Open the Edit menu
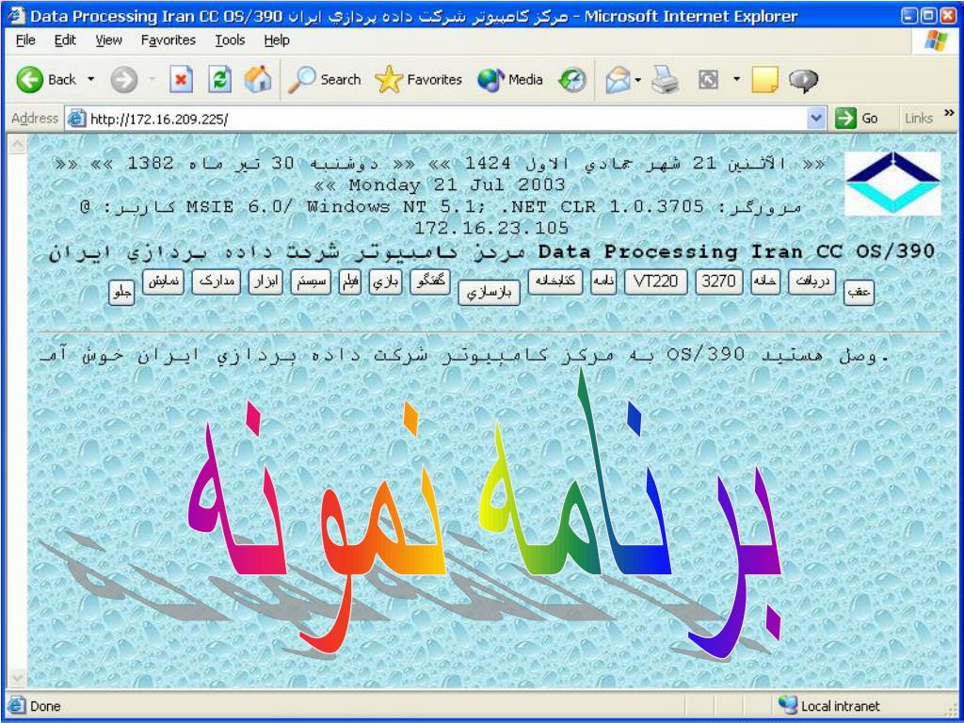The height and width of the screenshot is (723, 964). [65, 40]
